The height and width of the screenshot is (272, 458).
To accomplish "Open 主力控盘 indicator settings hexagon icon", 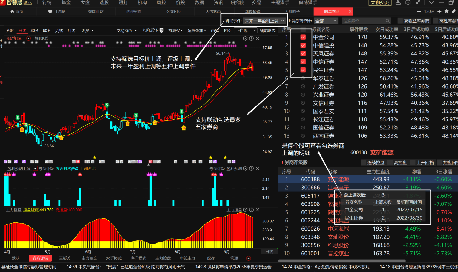I will (x=245, y=210).
